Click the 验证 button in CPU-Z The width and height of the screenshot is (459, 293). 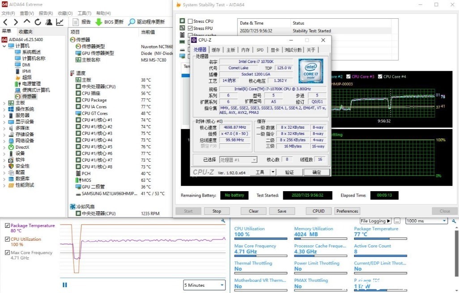coord(289,172)
